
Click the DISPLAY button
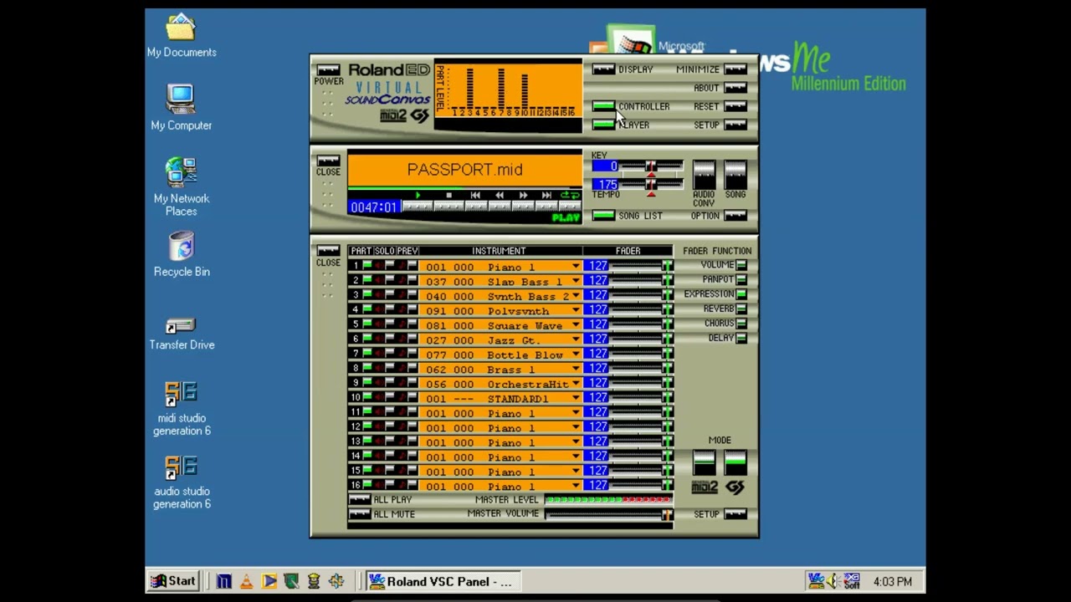click(x=603, y=69)
